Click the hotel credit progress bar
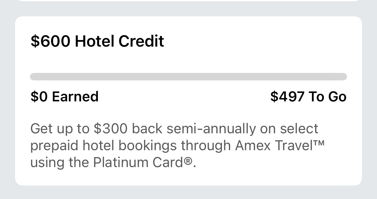 188,77
